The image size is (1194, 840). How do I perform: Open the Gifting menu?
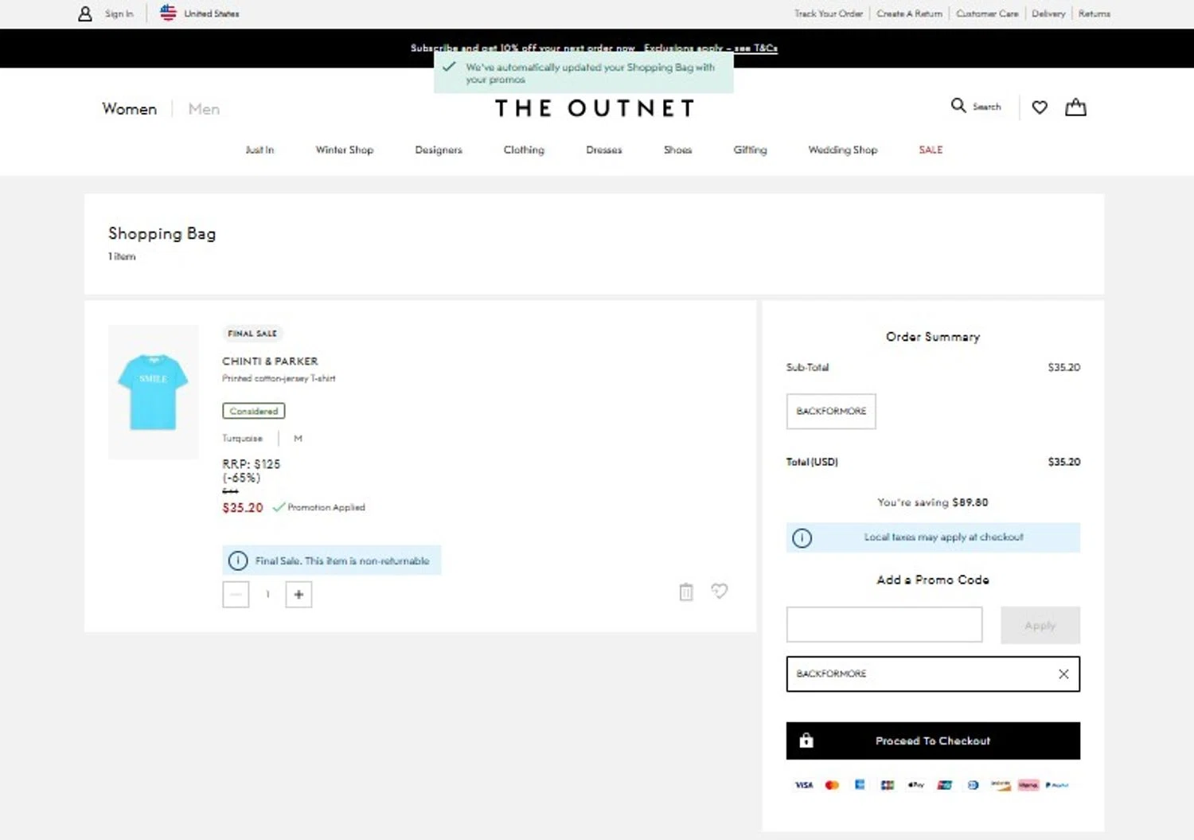click(x=750, y=150)
